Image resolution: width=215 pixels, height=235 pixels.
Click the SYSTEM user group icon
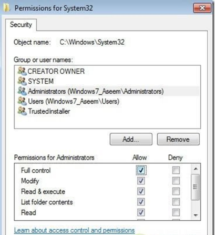coord(22,81)
